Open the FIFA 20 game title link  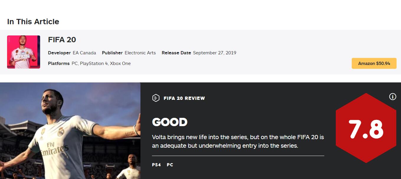point(62,40)
